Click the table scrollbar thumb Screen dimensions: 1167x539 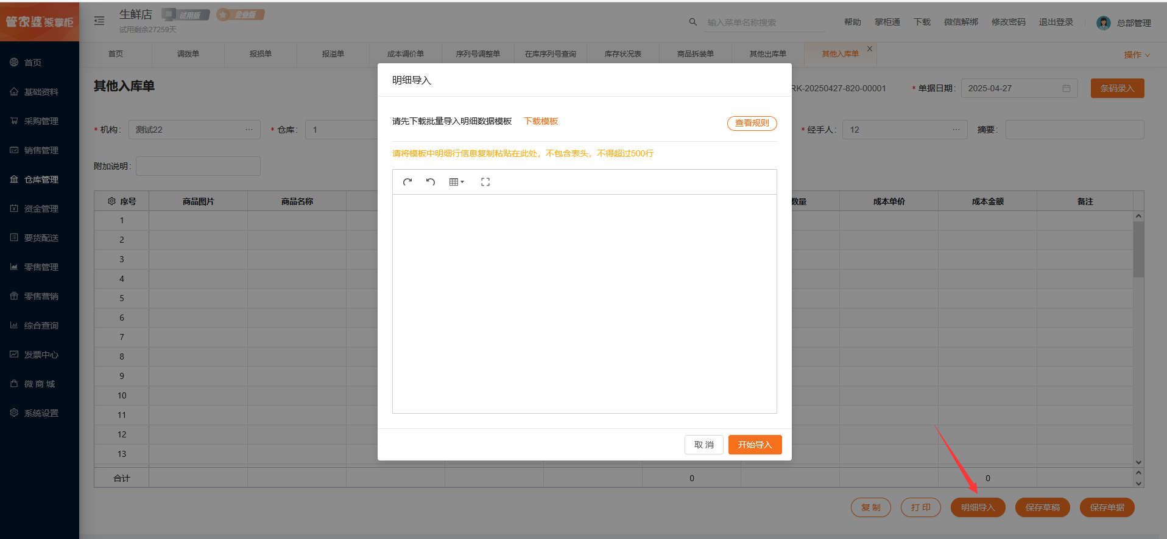click(1138, 249)
